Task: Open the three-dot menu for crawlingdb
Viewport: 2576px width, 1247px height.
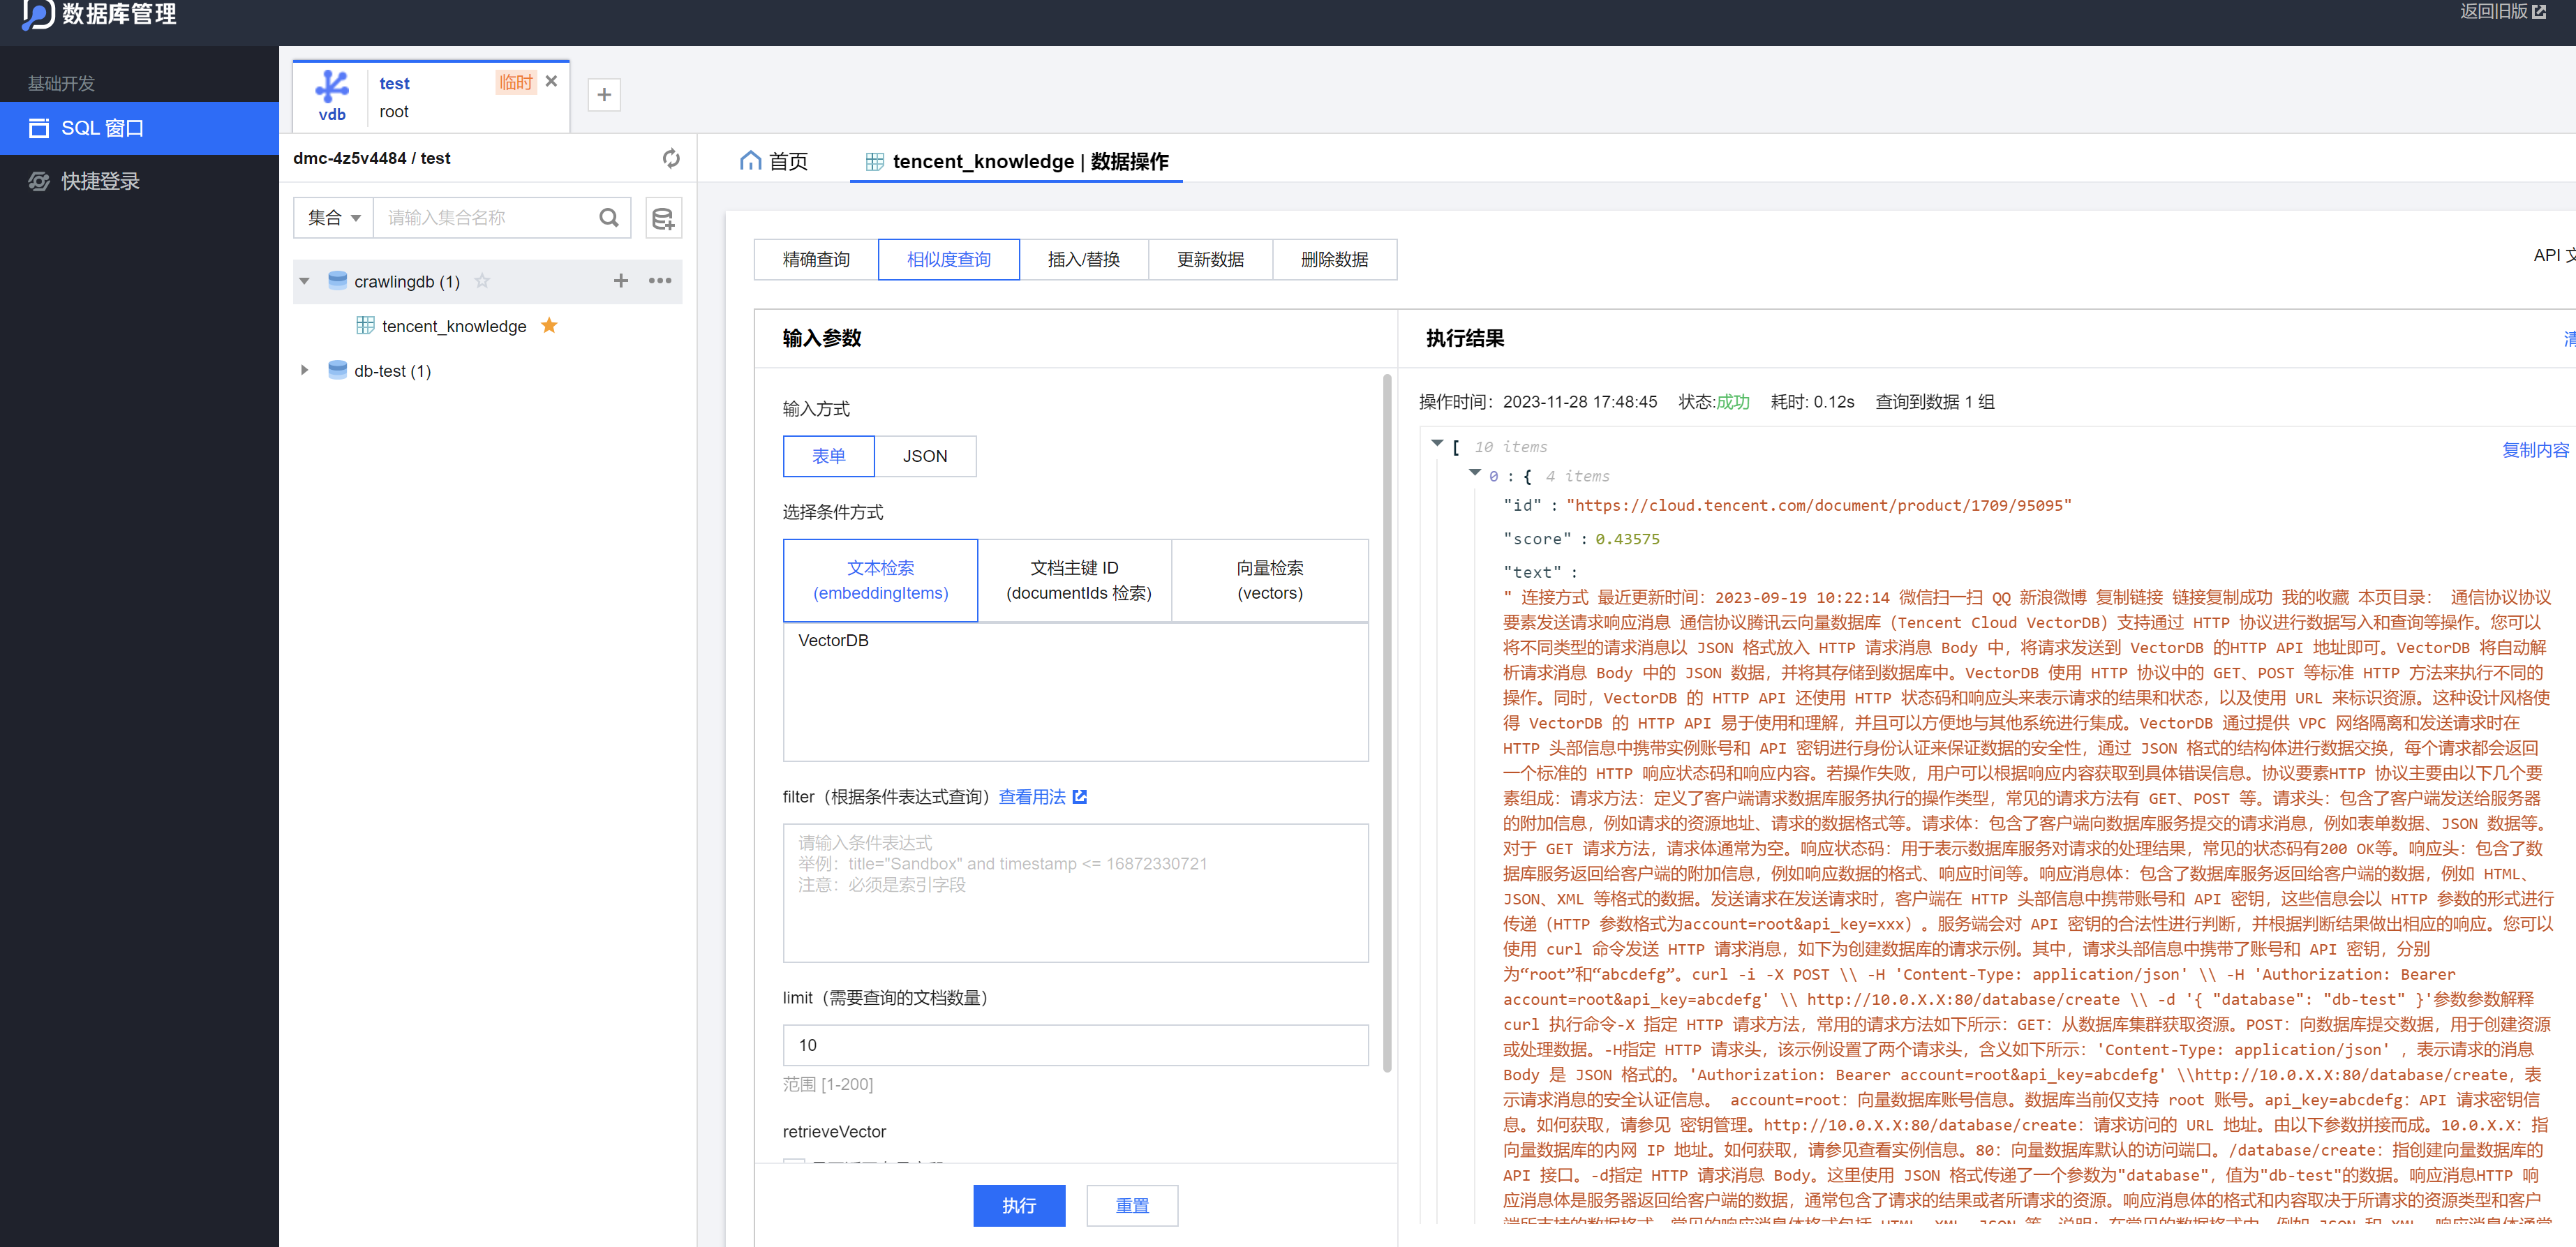Action: click(659, 281)
